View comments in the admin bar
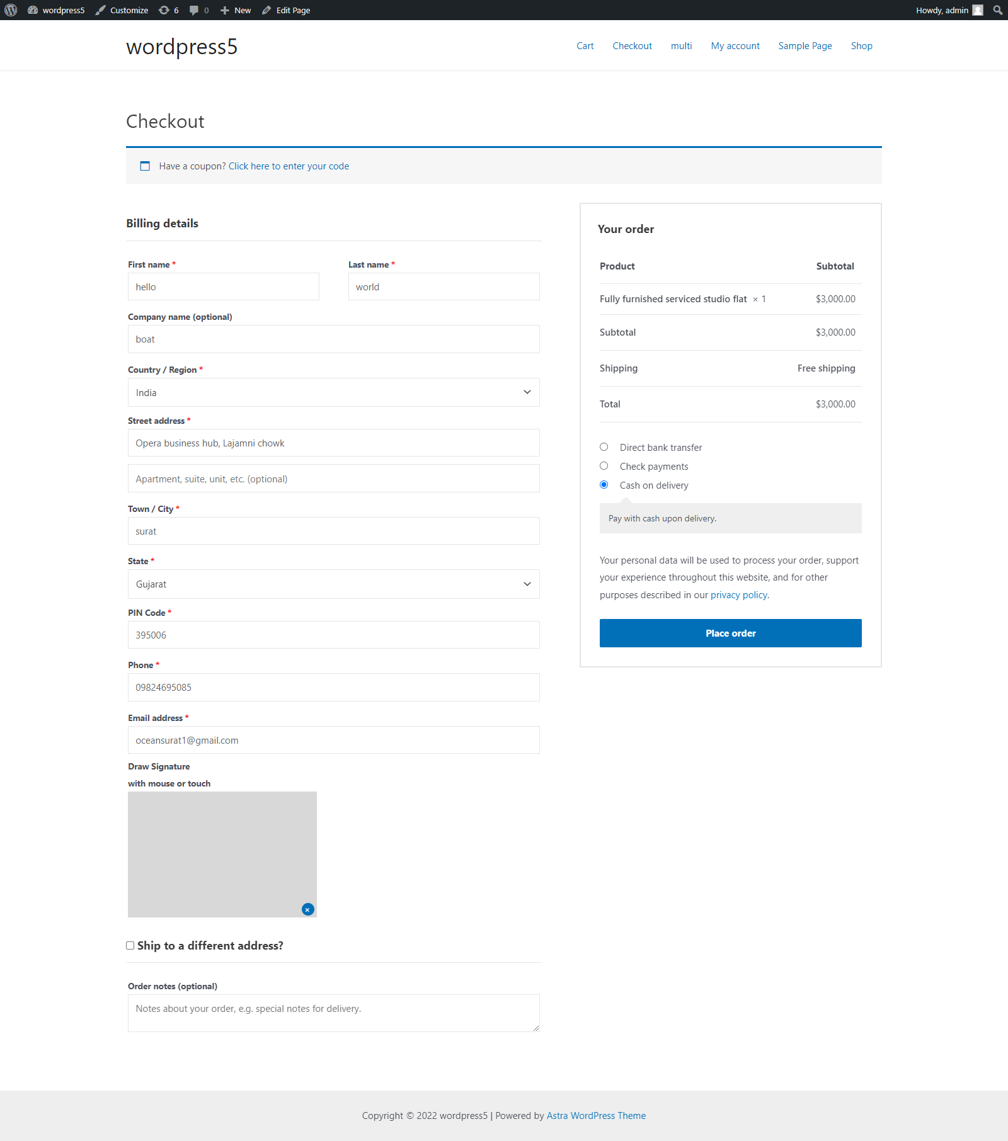The width and height of the screenshot is (1008, 1141). coord(199,10)
